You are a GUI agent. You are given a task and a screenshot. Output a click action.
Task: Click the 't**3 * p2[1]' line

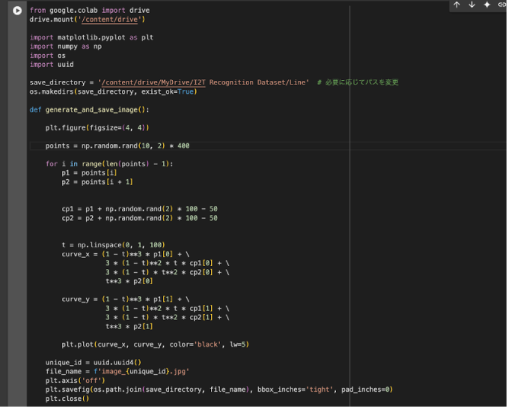(129, 326)
